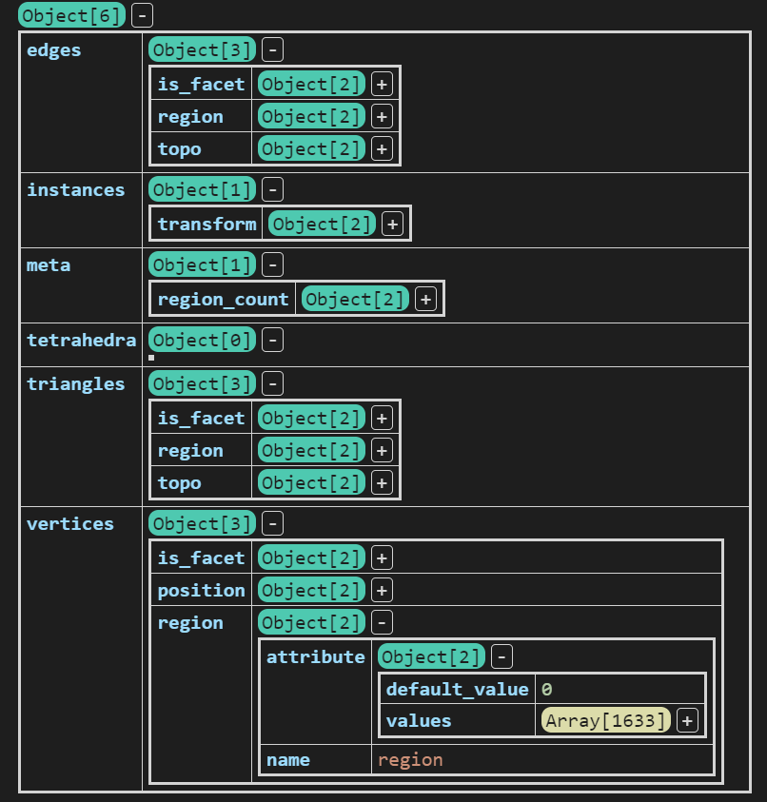Collapse the vertices Object[3] node

point(272,523)
